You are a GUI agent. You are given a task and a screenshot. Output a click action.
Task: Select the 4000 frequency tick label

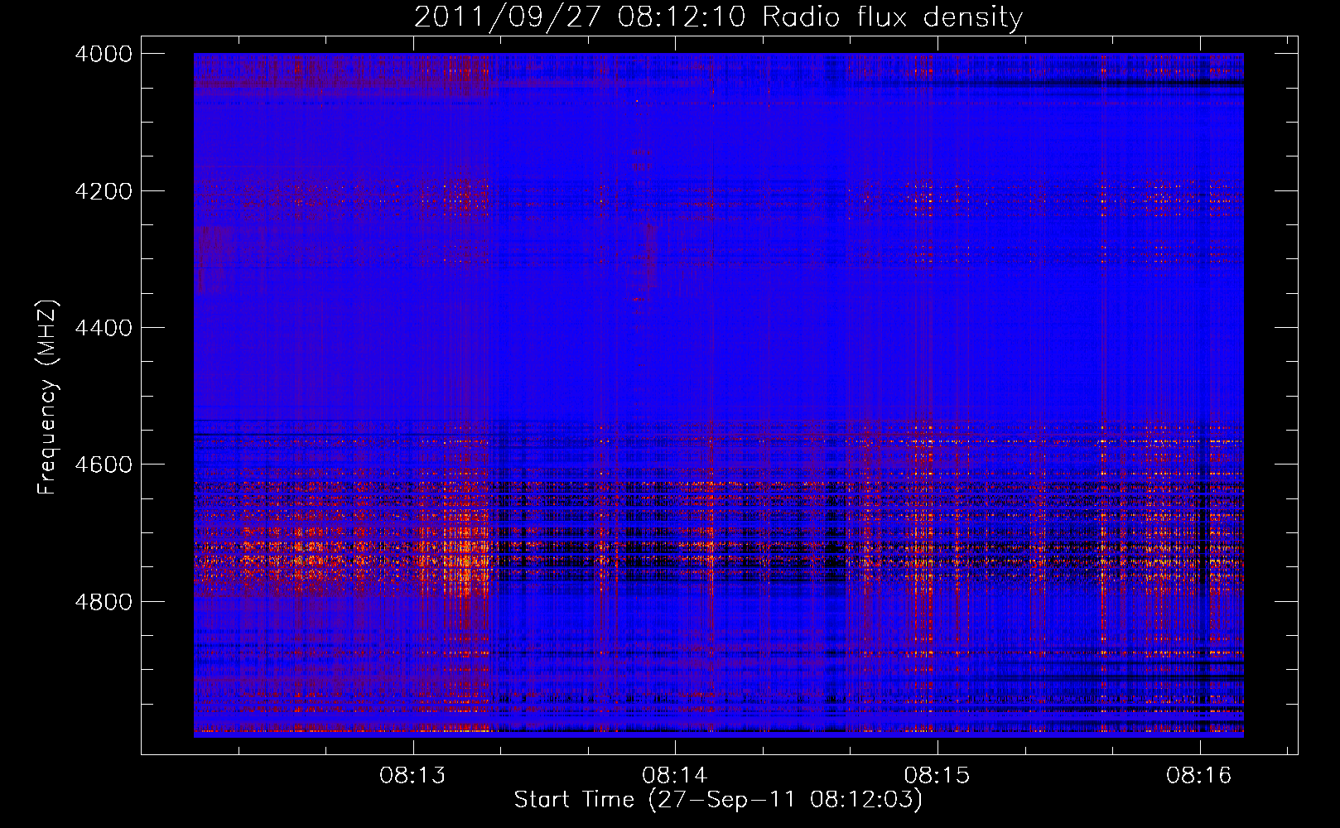point(104,54)
